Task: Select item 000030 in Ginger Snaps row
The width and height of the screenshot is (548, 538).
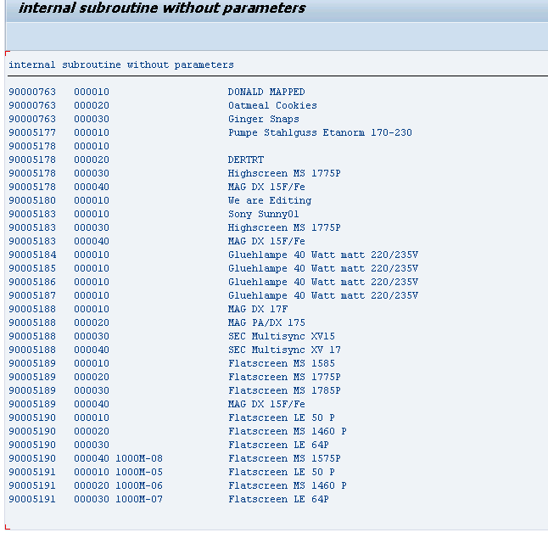Action: coord(92,119)
